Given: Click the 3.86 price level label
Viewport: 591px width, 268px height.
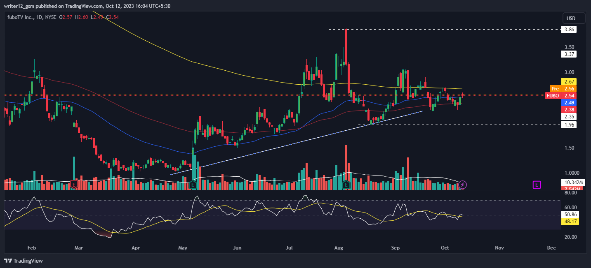Looking at the screenshot, I should pyautogui.click(x=569, y=30).
